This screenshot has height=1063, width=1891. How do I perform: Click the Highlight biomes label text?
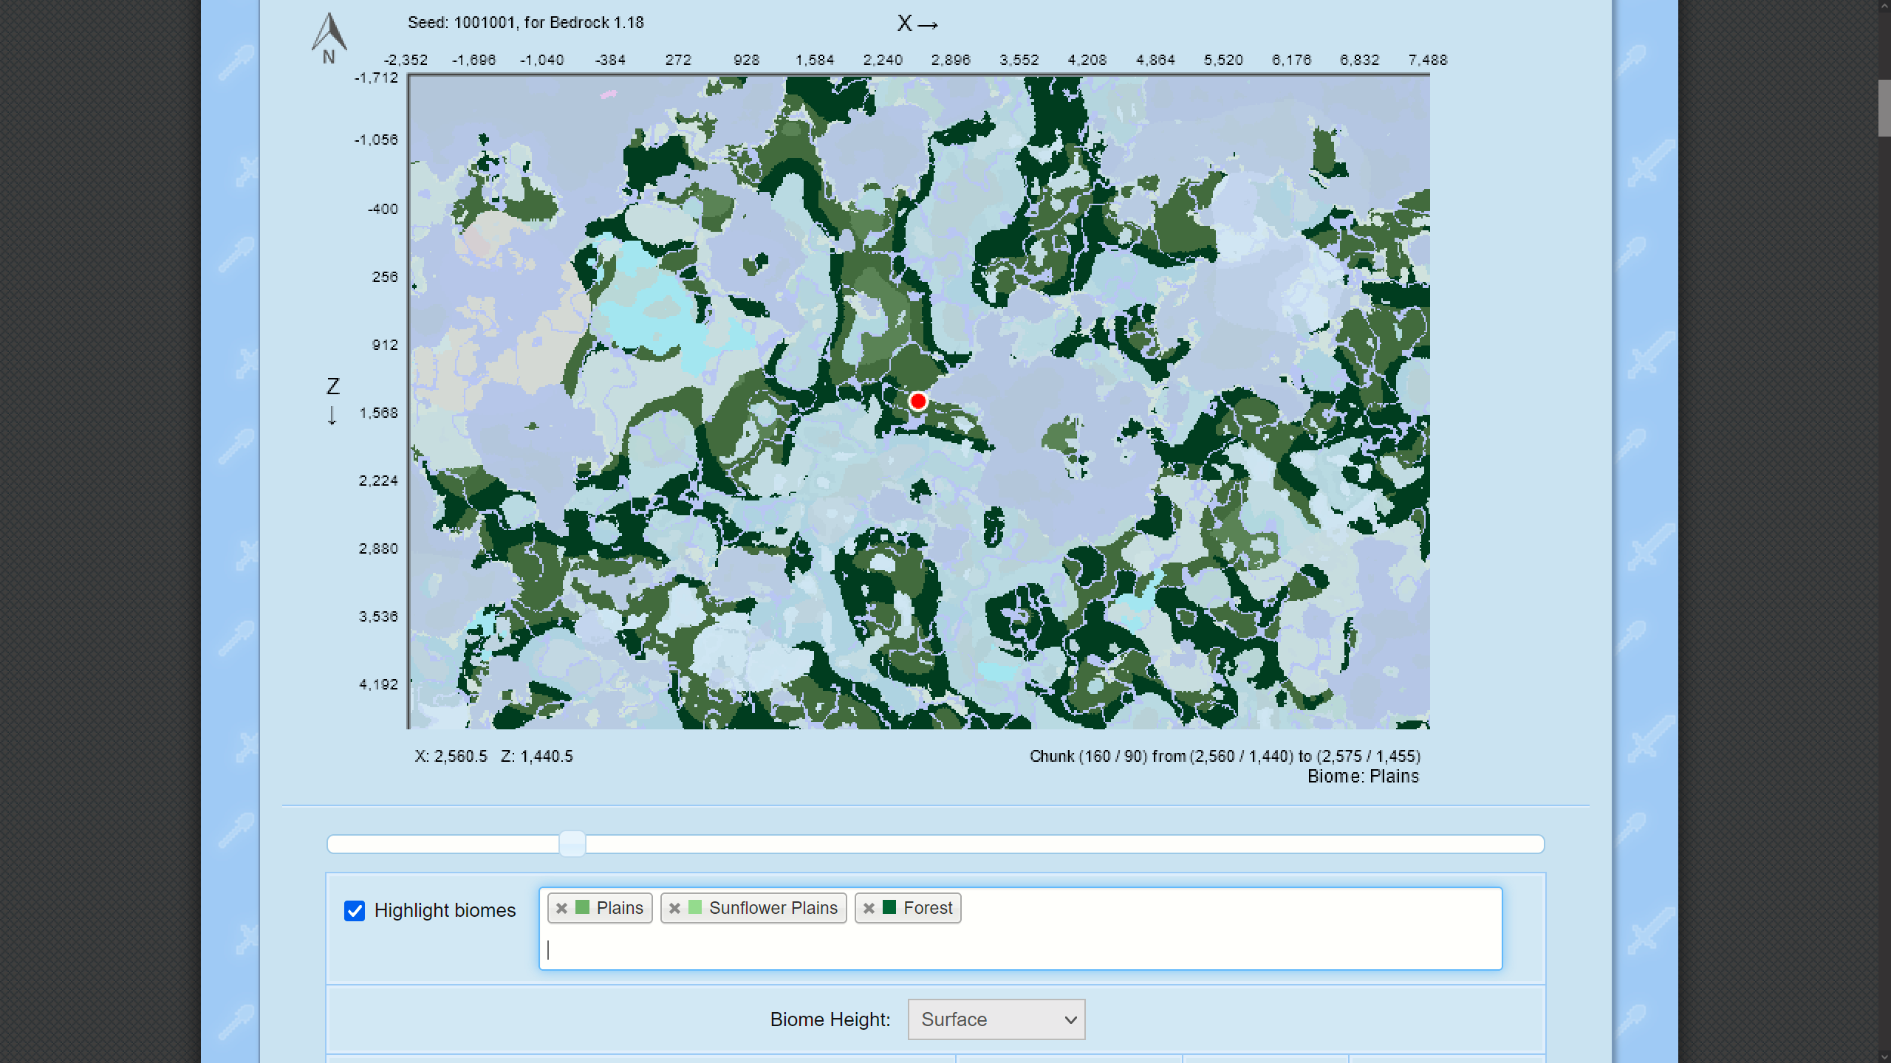(445, 910)
